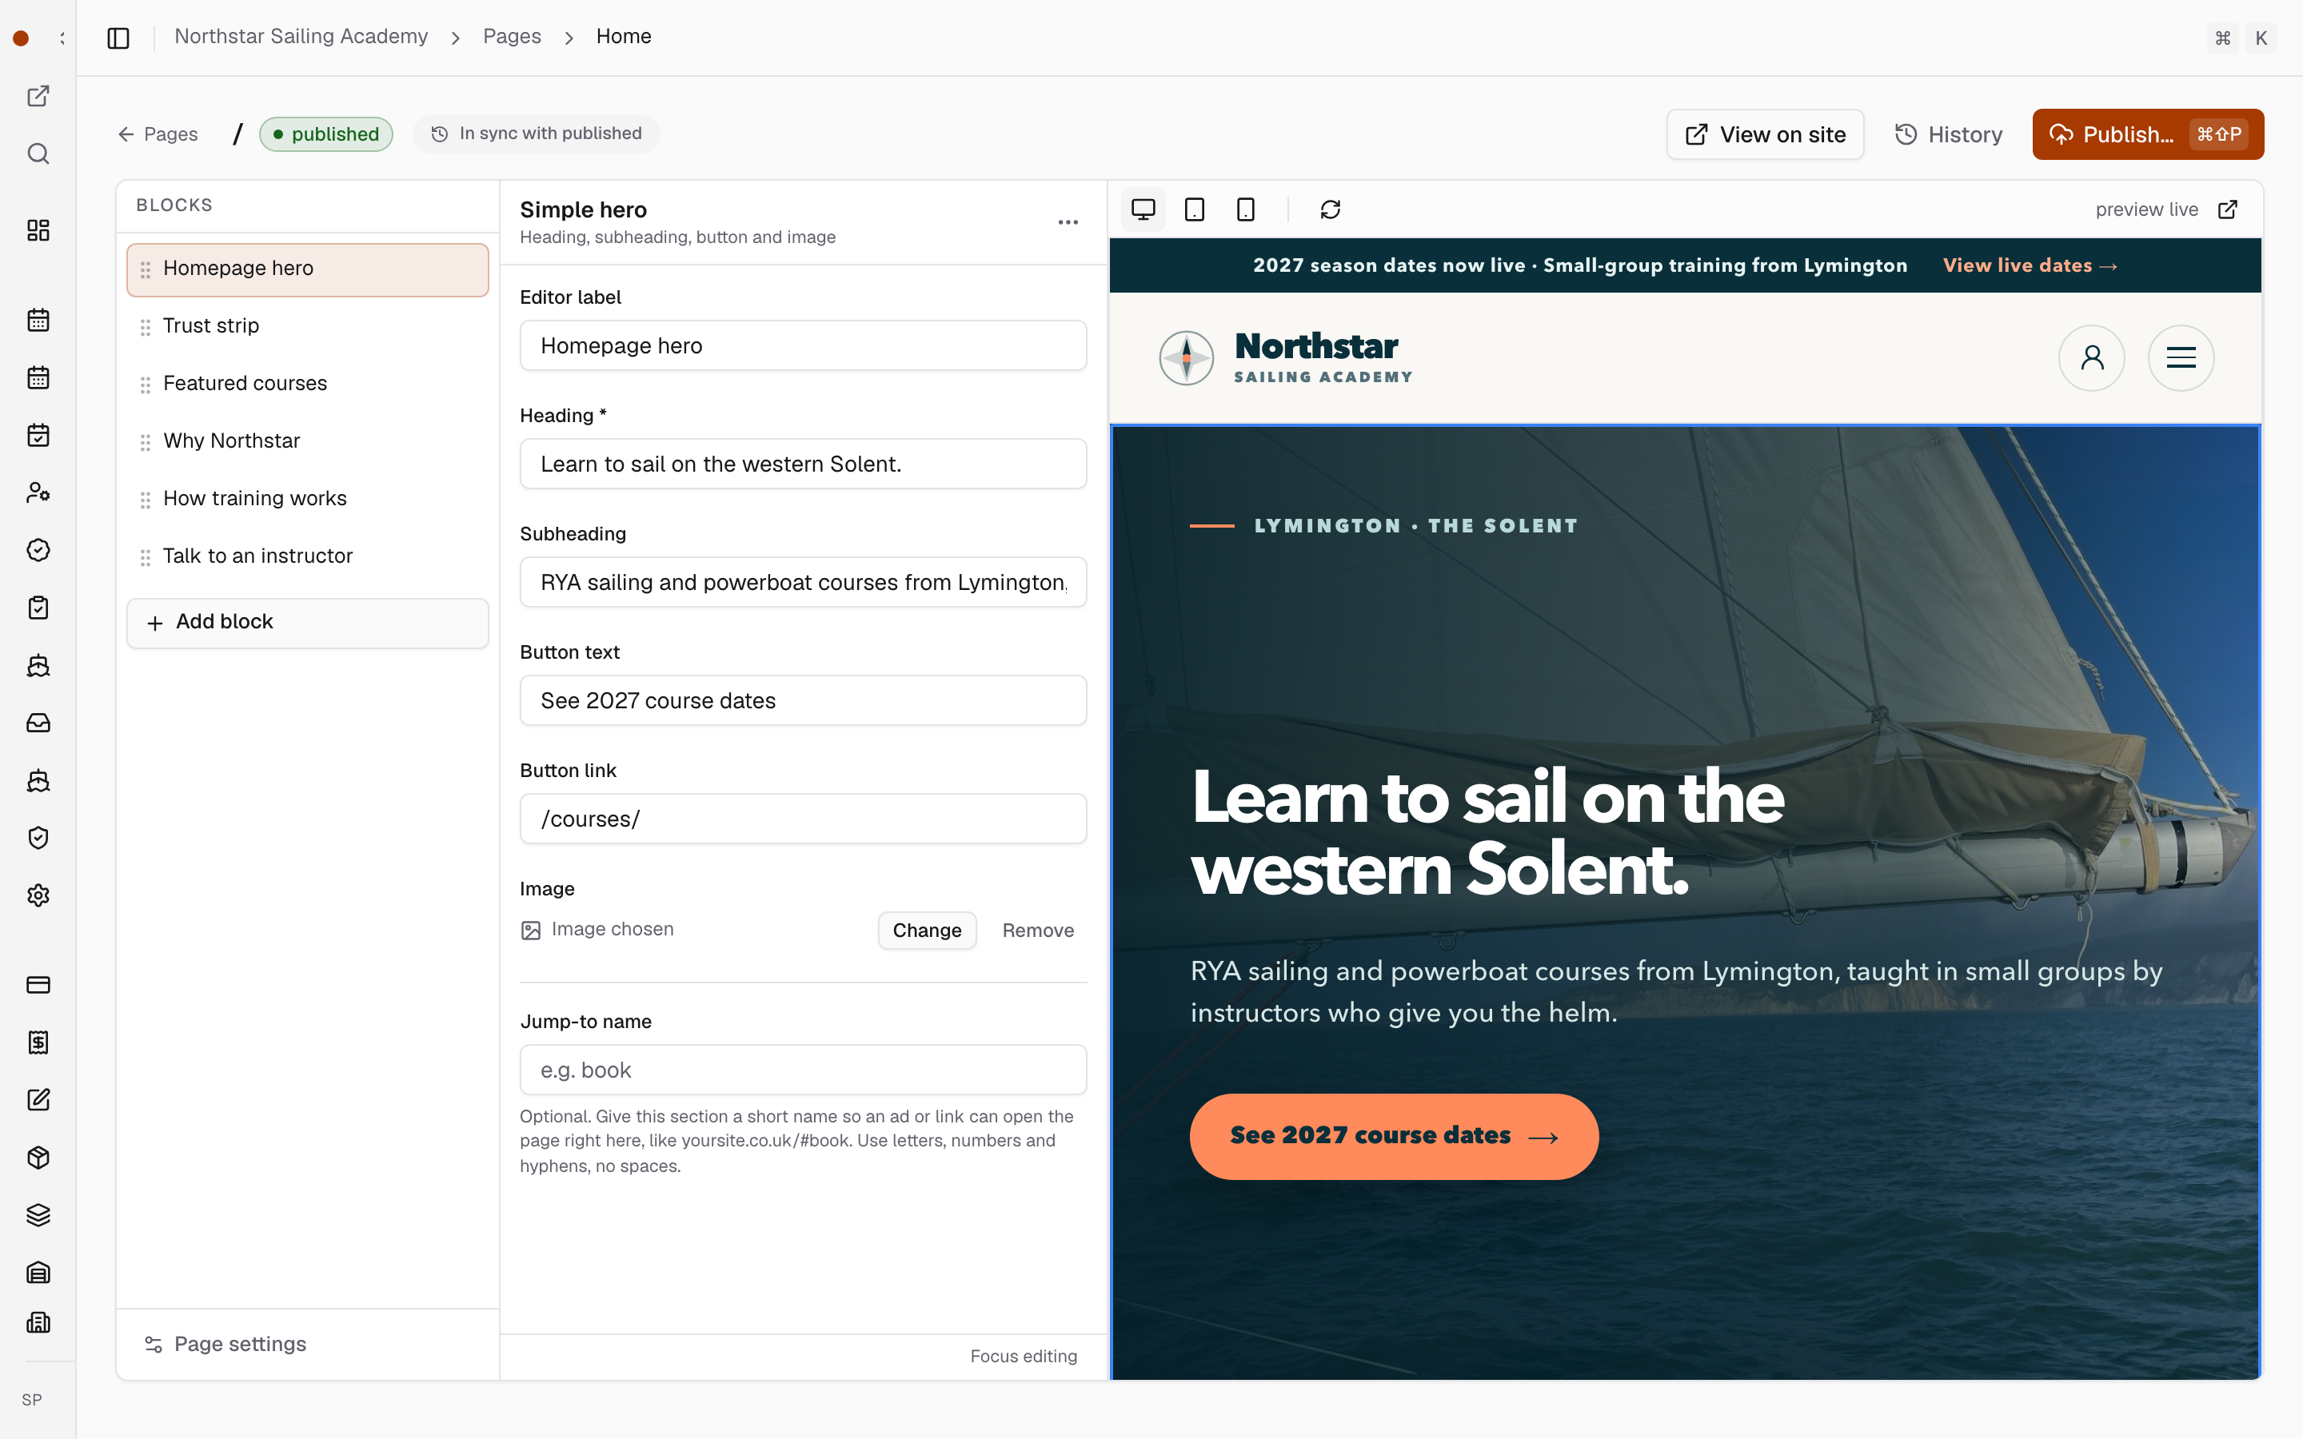Click the Add block button

click(x=307, y=623)
